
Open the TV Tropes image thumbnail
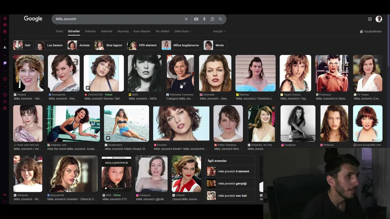pyautogui.click(x=367, y=73)
